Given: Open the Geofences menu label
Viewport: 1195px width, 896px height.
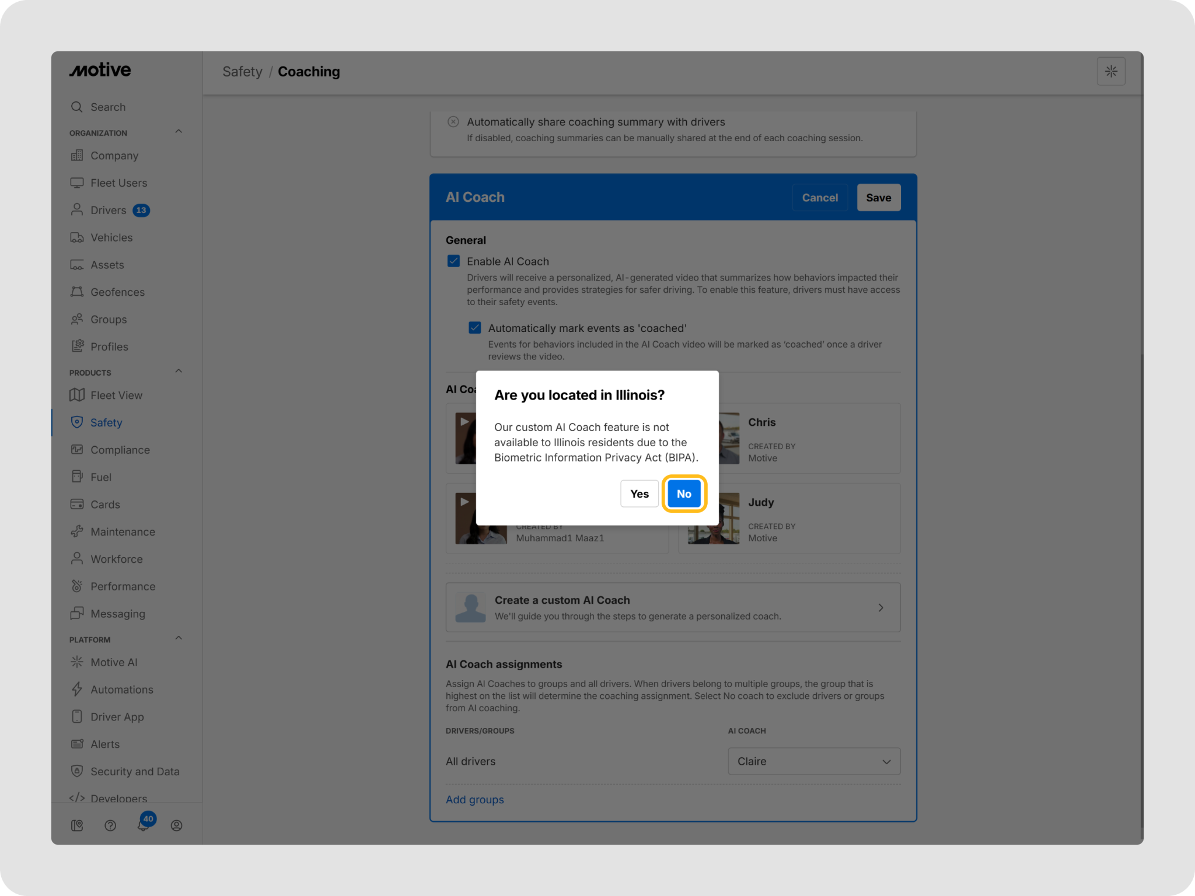Looking at the screenshot, I should point(118,292).
